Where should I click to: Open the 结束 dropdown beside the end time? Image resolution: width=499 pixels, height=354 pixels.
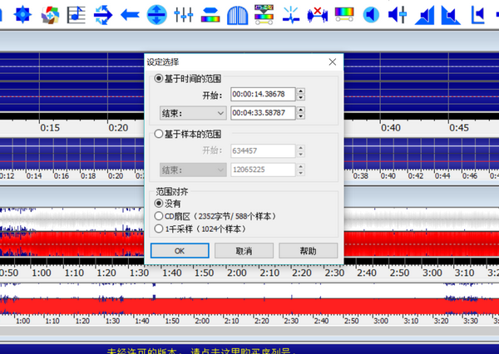[191, 112]
